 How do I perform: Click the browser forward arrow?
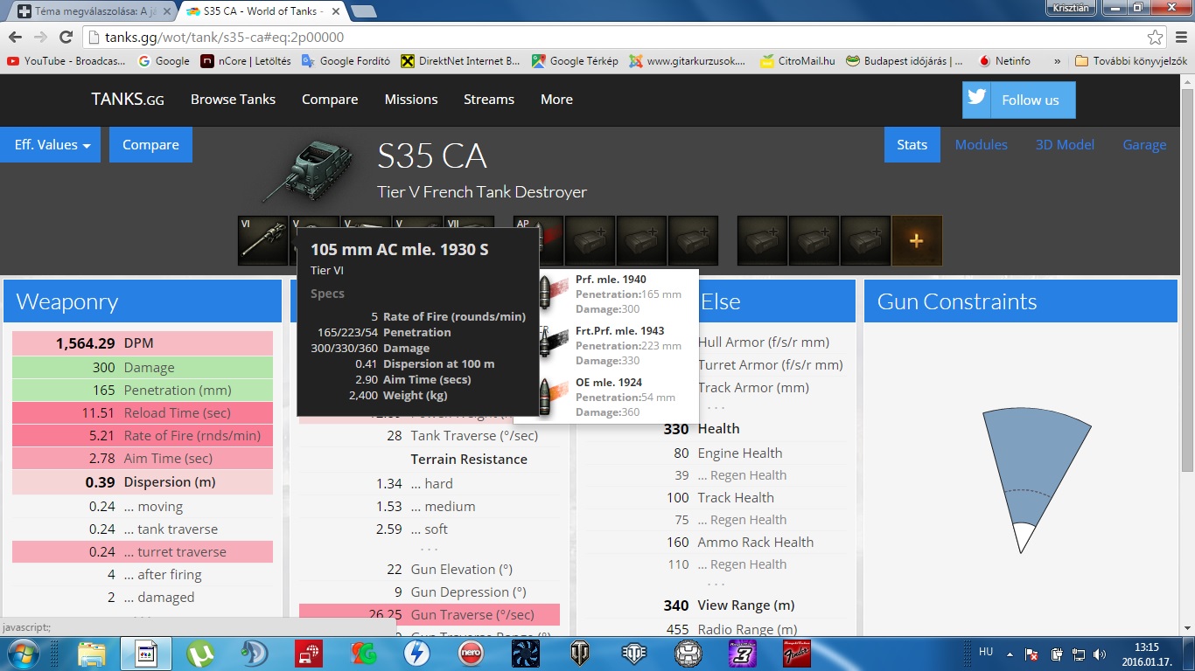(x=40, y=38)
